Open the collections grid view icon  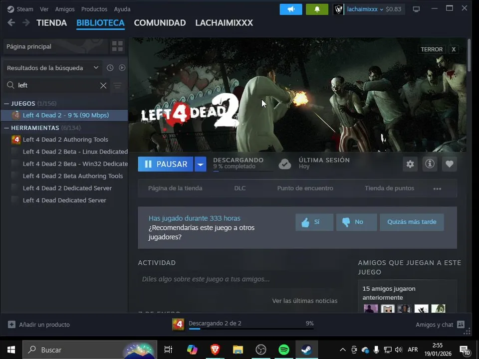pos(117,46)
